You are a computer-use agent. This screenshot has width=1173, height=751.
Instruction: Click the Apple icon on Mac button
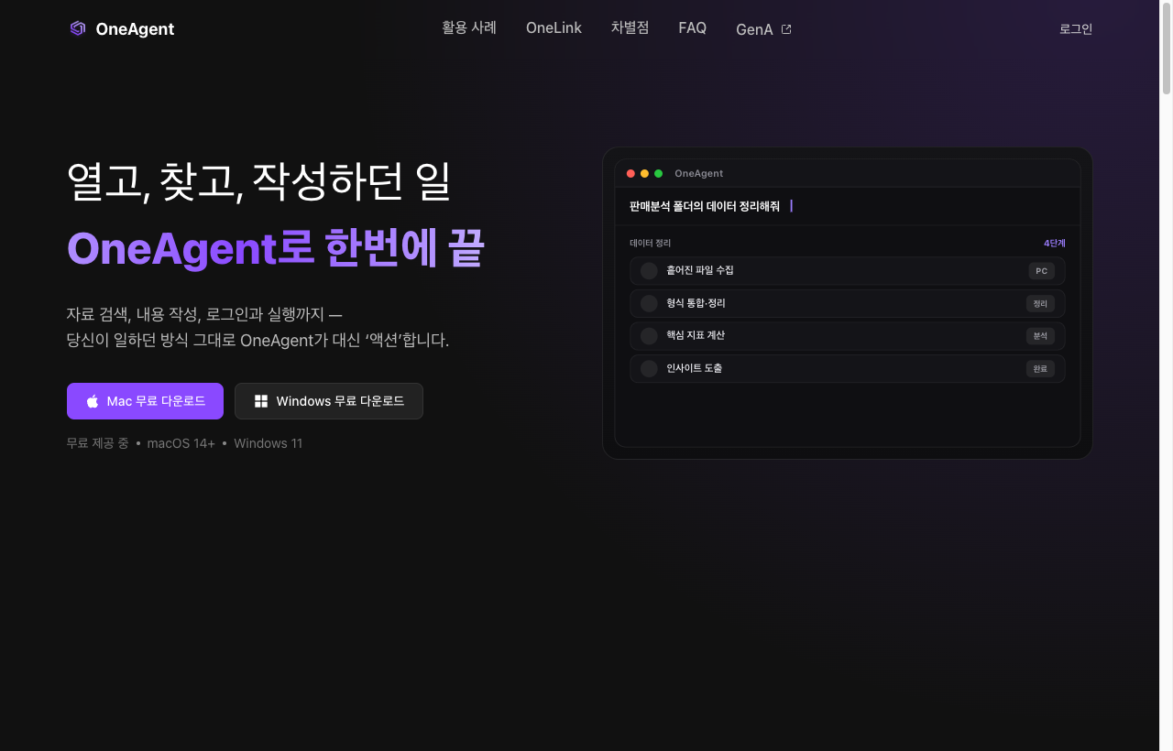(x=93, y=401)
